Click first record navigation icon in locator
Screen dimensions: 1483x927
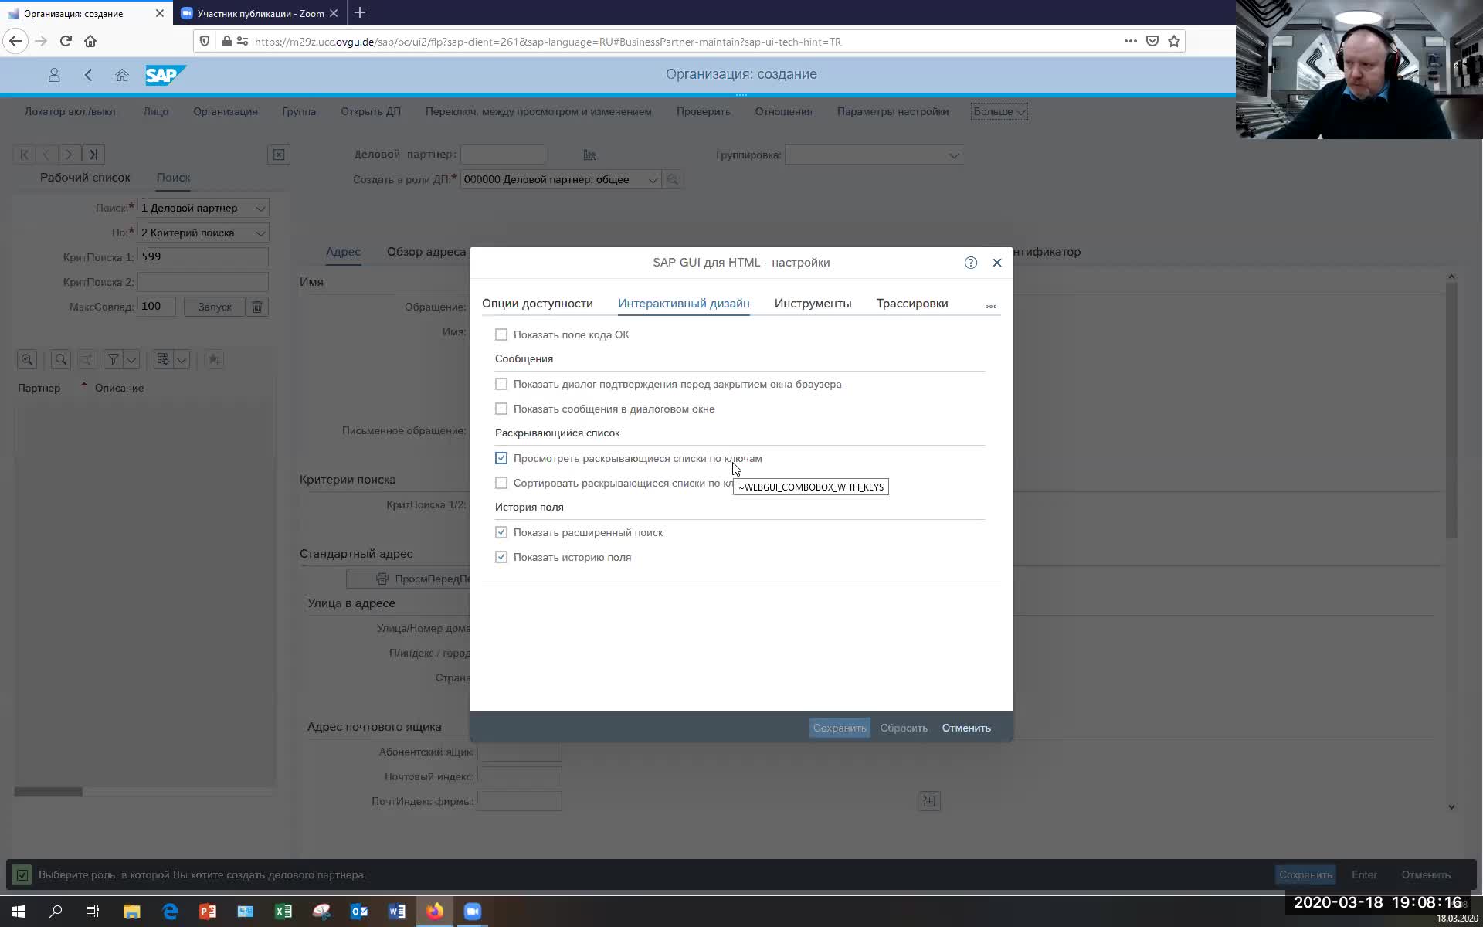pos(24,154)
